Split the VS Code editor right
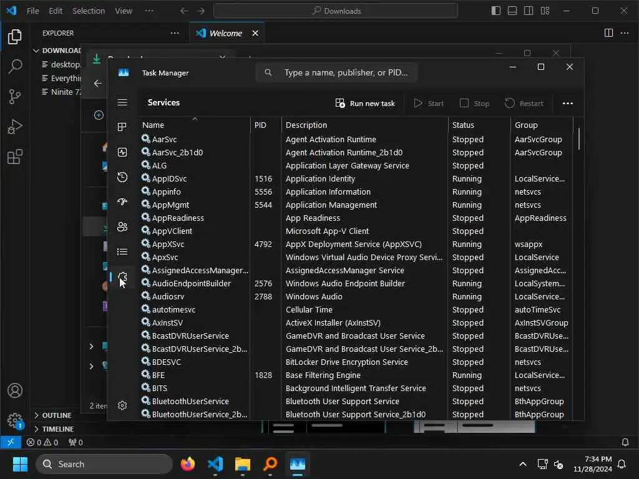This screenshot has height=479, width=639. pyautogui.click(x=608, y=33)
